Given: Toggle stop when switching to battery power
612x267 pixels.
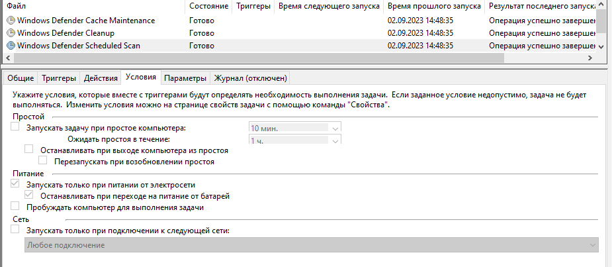Looking at the screenshot, I should (29, 195).
